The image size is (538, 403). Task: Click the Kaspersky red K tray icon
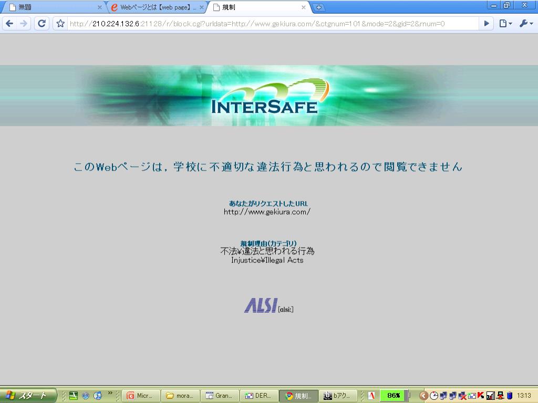point(481,396)
